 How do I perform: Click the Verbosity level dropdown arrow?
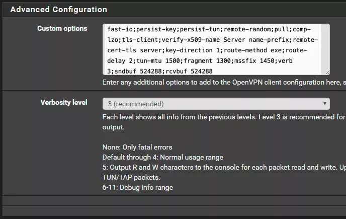point(324,104)
